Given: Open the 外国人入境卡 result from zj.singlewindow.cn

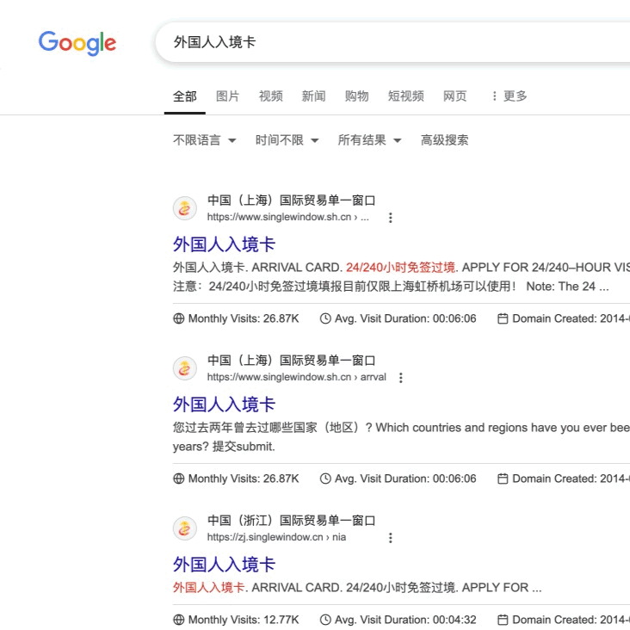Looking at the screenshot, I should point(224,565).
